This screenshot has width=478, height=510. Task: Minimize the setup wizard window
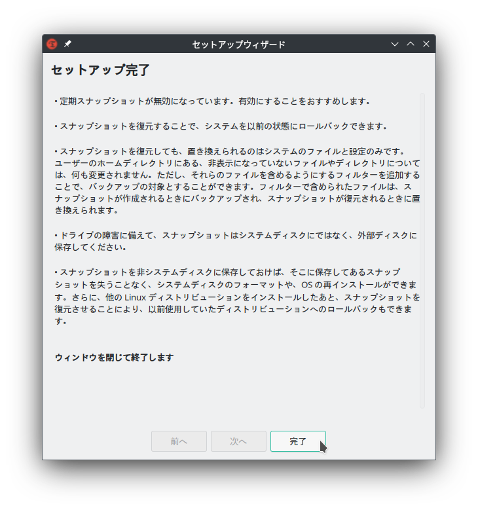tap(395, 44)
